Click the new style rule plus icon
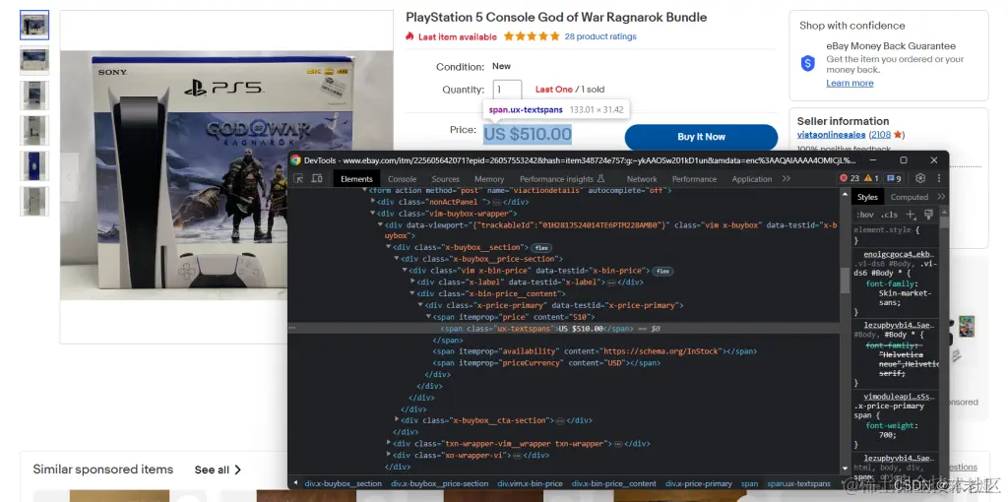Screen dimensions: 1008x502 910,214
